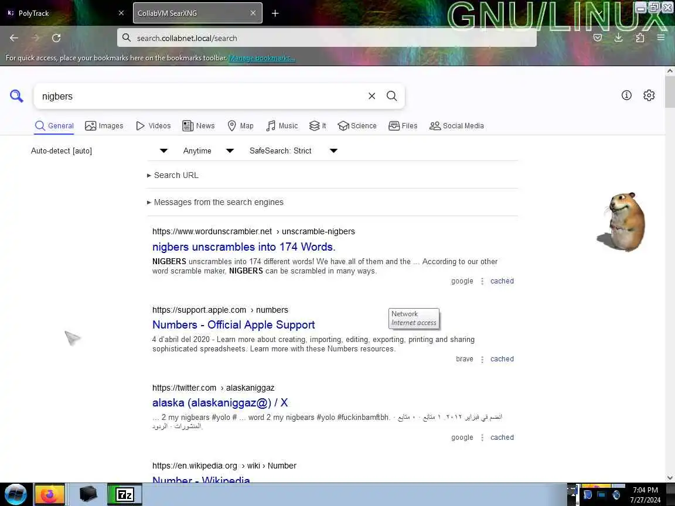Open Numbers - Official Apple Support result

tap(233, 325)
